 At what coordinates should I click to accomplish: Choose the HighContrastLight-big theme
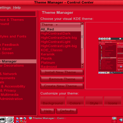click(x=61, y=46)
